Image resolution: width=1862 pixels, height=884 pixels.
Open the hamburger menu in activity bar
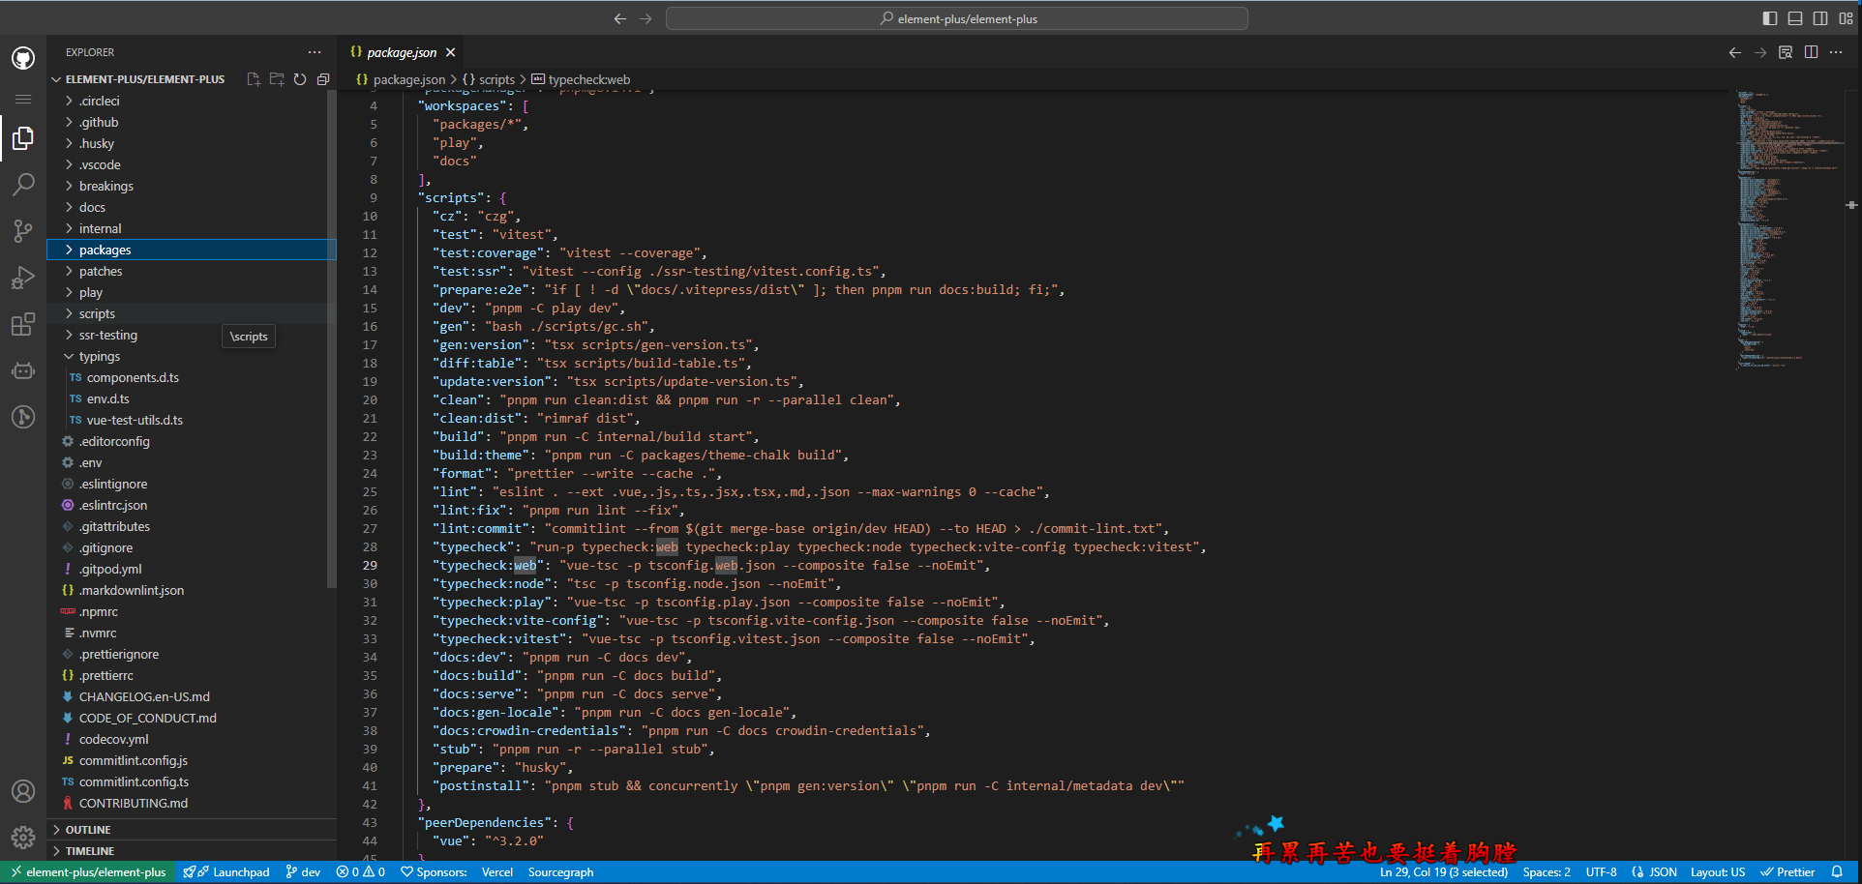tap(23, 99)
